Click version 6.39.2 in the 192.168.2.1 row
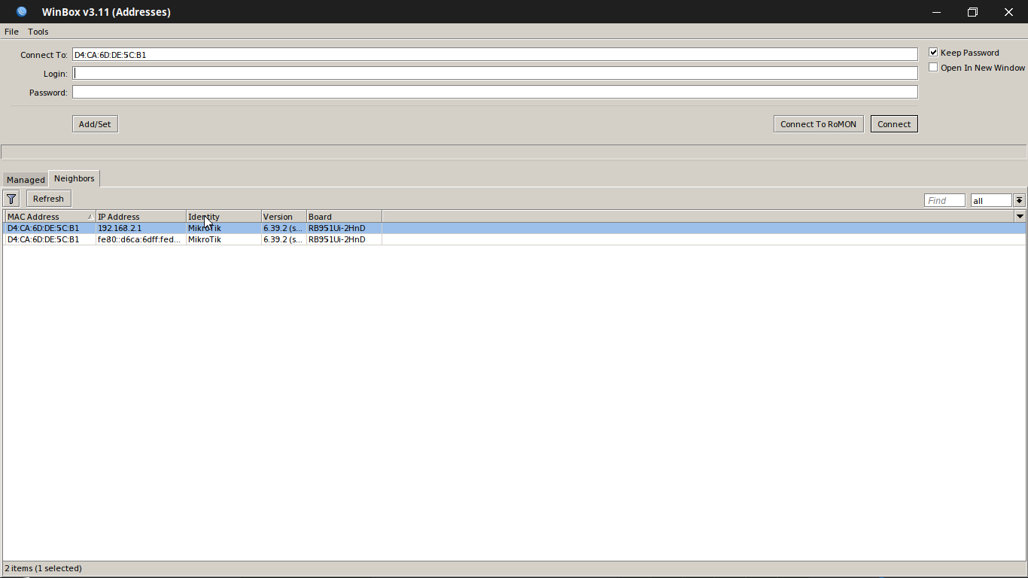This screenshot has width=1028, height=578. (x=283, y=228)
